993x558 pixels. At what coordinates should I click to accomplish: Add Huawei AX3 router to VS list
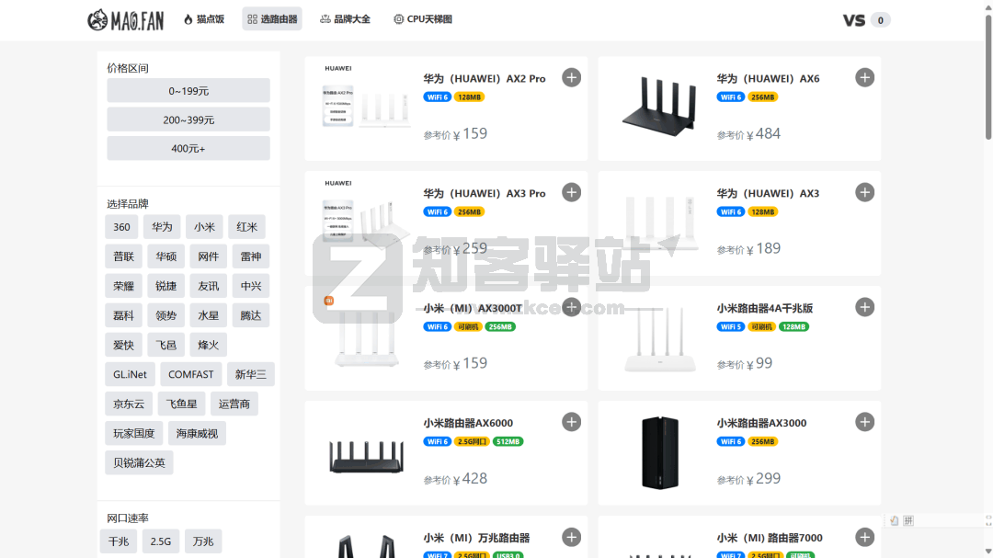[864, 192]
